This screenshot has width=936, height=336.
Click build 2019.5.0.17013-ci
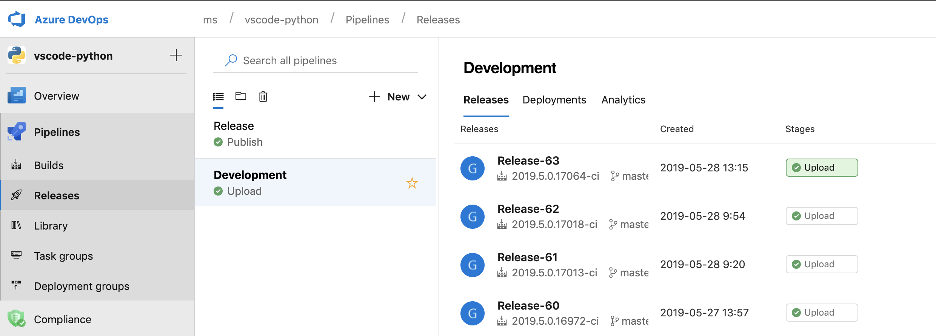(554, 273)
